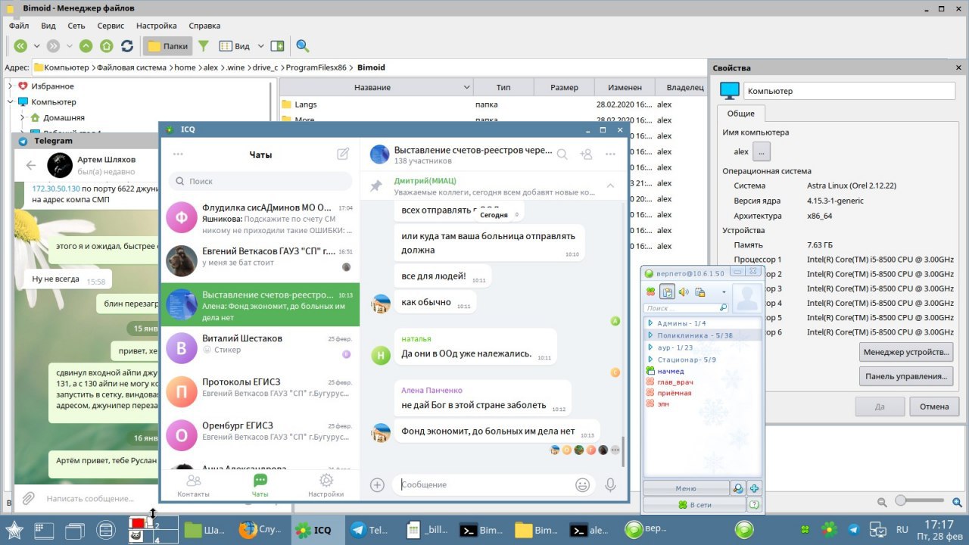Open ICQ emoji picker
This screenshot has height=545, width=969.
(583, 484)
